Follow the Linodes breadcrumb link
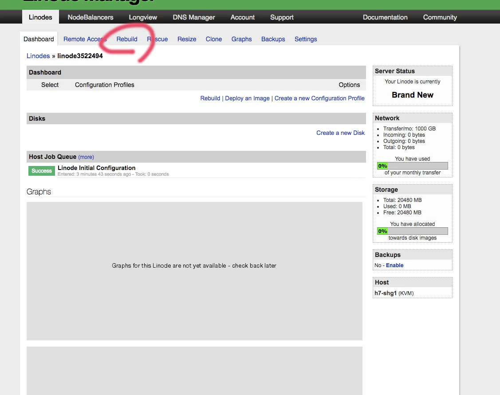Image resolution: width=500 pixels, height=395 pixels. (x=38, y=56)
